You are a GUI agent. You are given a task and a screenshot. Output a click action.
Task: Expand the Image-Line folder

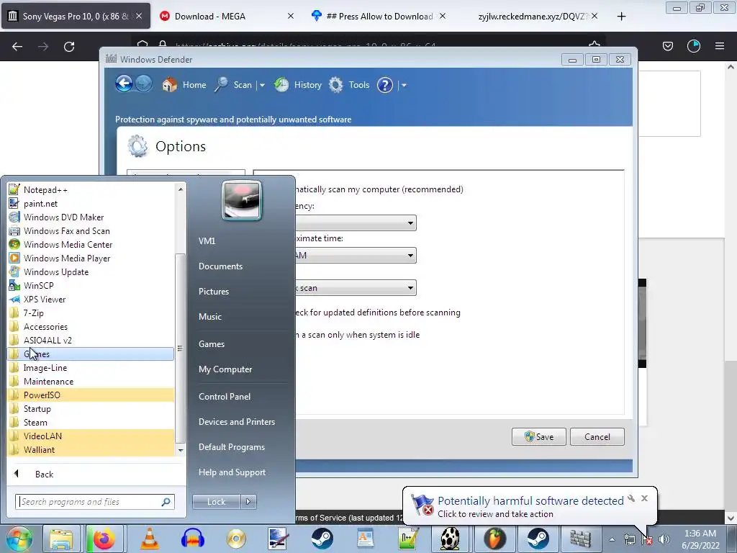point(91,368)
